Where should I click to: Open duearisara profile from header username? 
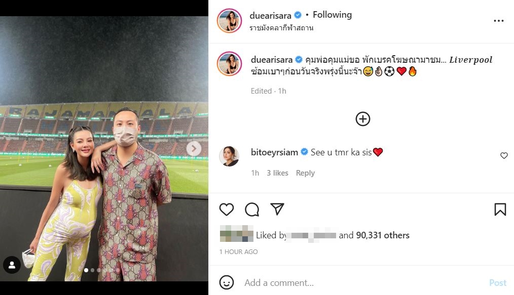(x=271, y=15)
